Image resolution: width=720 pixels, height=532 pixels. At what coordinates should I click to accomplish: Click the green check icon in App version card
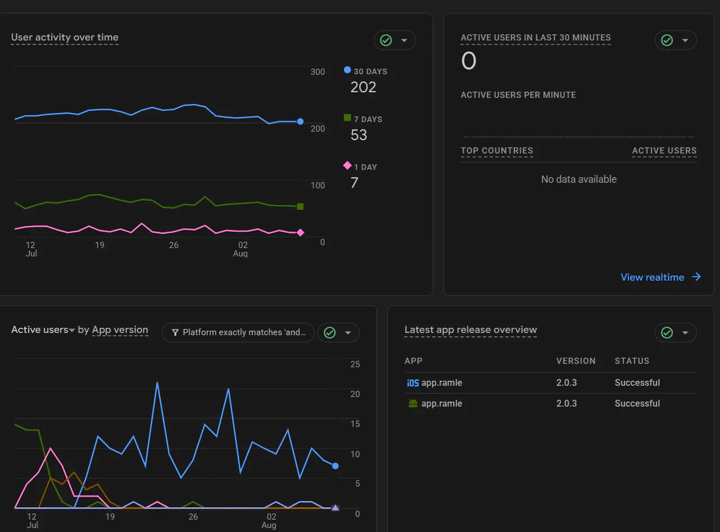click(330, 333)
